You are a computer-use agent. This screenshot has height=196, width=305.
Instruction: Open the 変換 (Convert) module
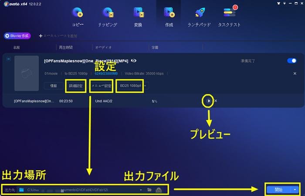[138, 17]
